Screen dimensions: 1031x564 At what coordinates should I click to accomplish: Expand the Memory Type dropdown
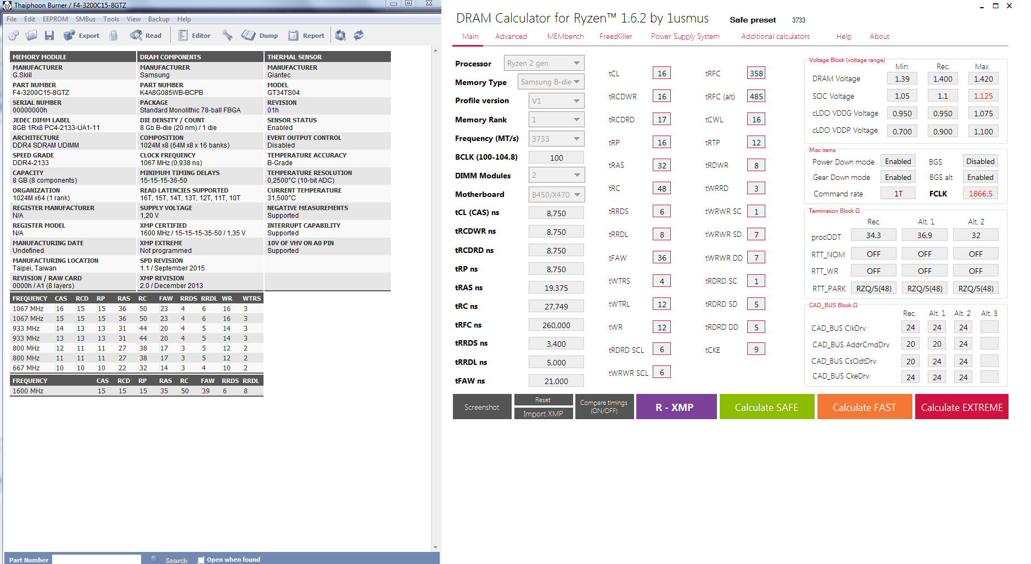(x=551, y=82)
